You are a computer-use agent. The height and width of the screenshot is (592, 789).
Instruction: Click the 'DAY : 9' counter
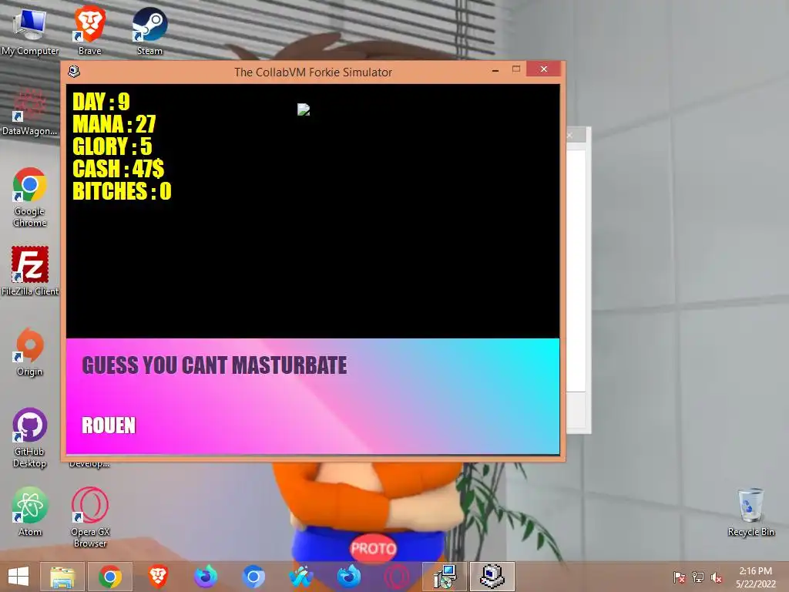(x=101, y=102)
